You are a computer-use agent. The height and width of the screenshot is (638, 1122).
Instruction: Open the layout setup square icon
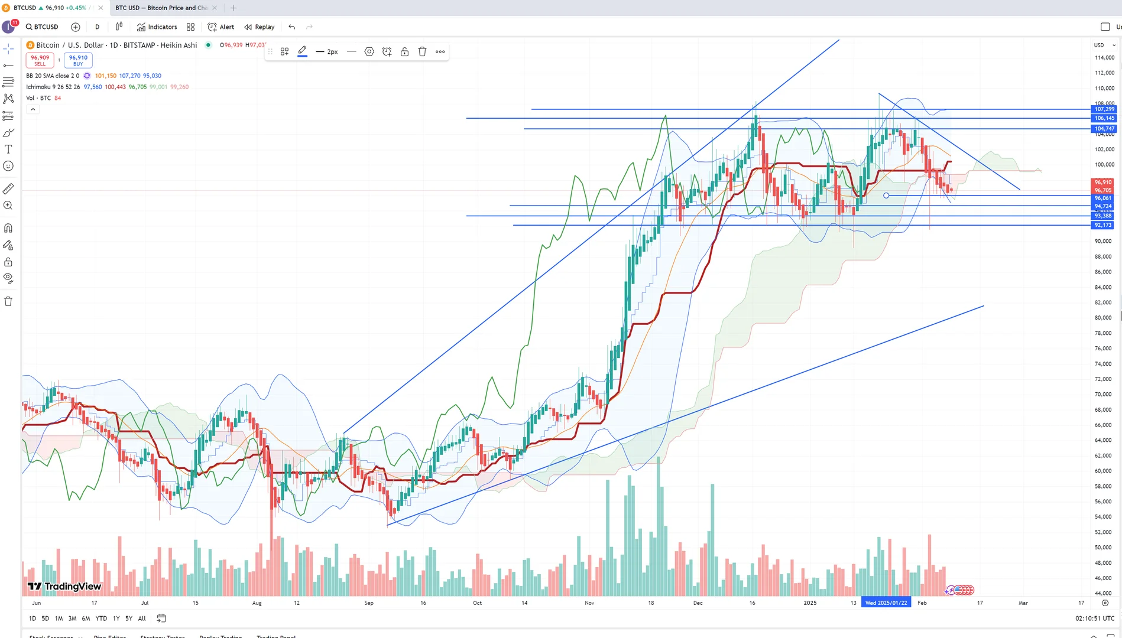1105,27
